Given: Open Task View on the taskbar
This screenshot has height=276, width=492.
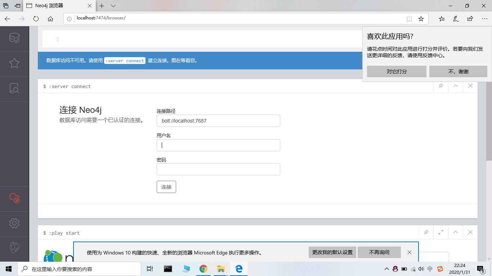Looking at the screenshot, I should click(x=150, y=269).
